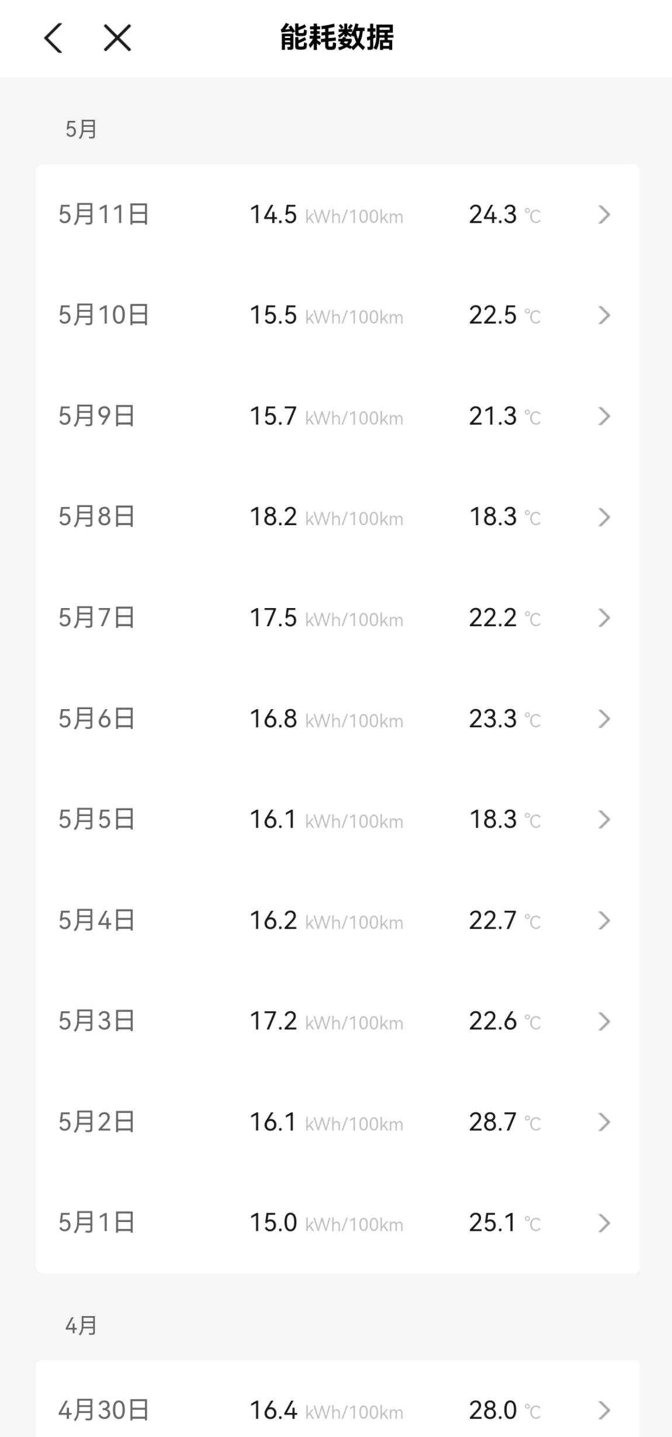Open the May 8 energy record chevron

point(604,517)
